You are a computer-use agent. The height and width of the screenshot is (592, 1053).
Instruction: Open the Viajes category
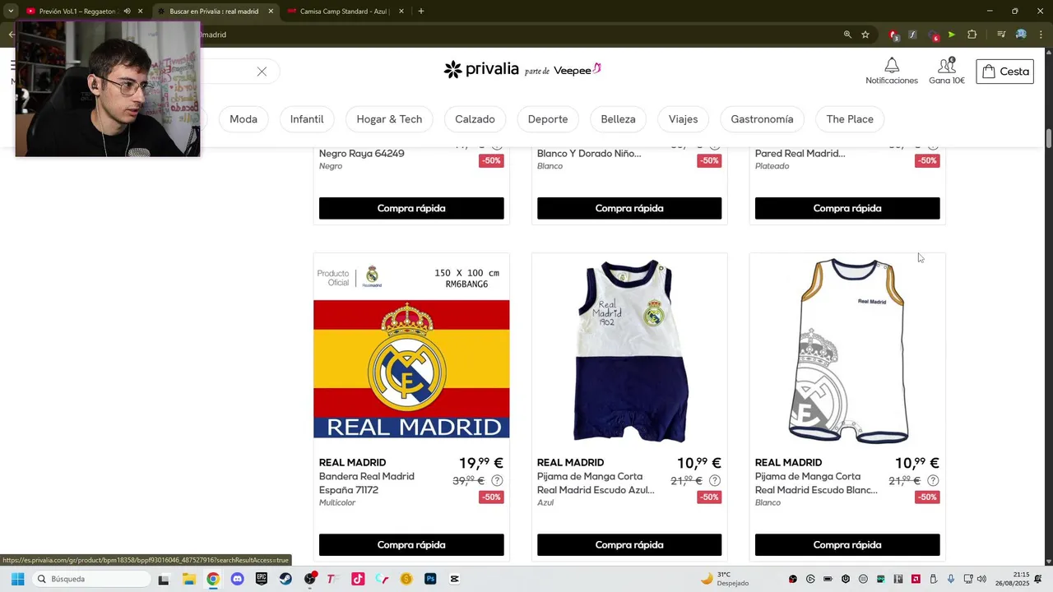[x=683, y=119]
